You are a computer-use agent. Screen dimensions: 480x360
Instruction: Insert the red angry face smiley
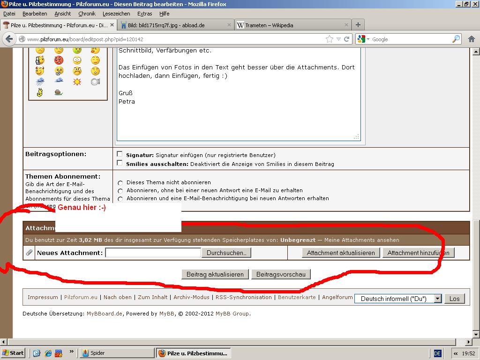(x=59, y=60)
